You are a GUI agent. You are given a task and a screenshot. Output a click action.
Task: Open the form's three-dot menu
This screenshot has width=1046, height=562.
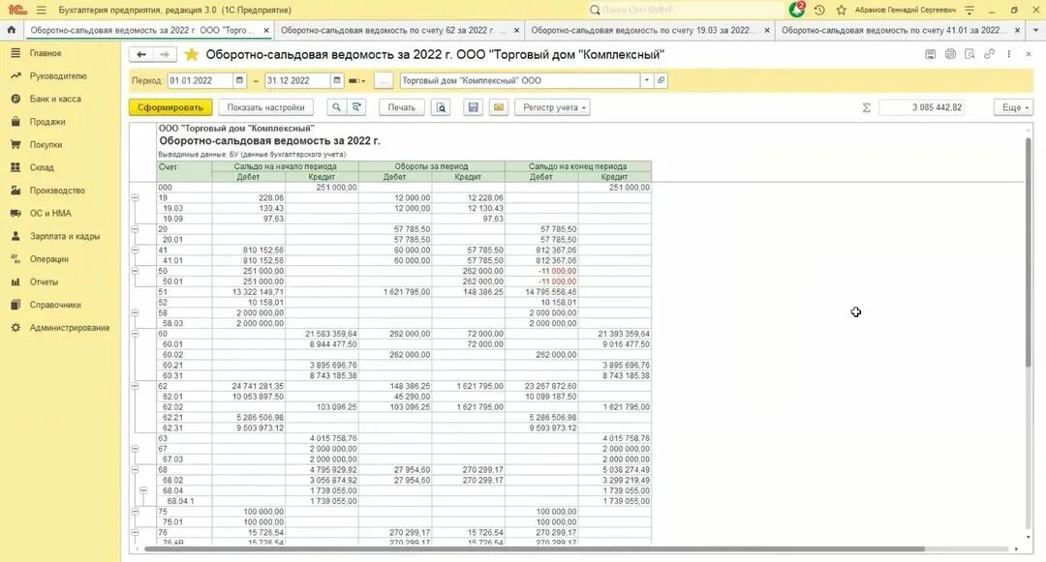[x=1008, y=54]
